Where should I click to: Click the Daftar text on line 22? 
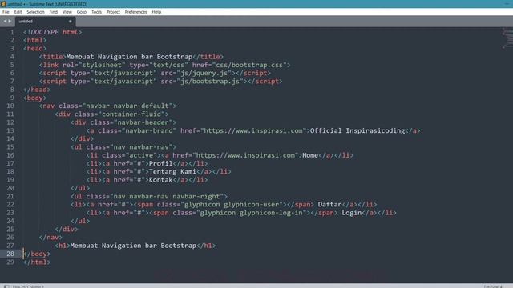pyautogui.click(x=329, y=205)
